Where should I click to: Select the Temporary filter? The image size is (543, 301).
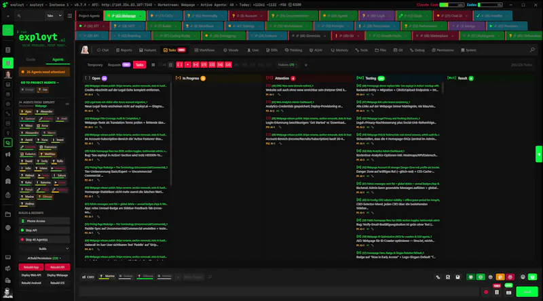click(x=95, y=65)
